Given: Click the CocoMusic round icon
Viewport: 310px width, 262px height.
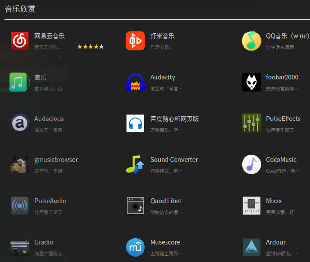Looking at the screenshot, I should (x=252, y=165).
